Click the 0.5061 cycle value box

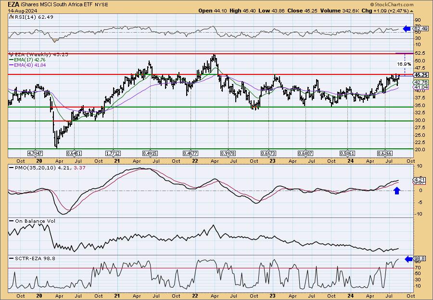click(347, 153)
